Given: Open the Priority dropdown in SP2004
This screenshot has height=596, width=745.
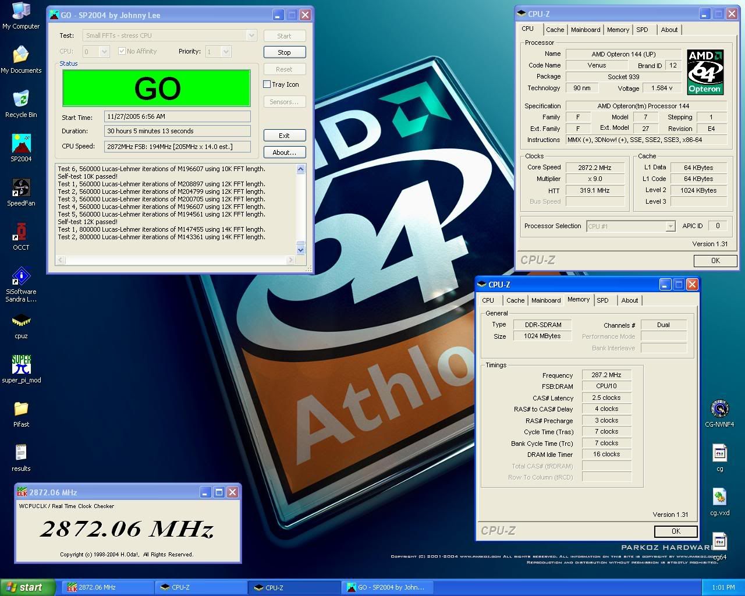Looking at the screenshot, I should coord(226,52).
